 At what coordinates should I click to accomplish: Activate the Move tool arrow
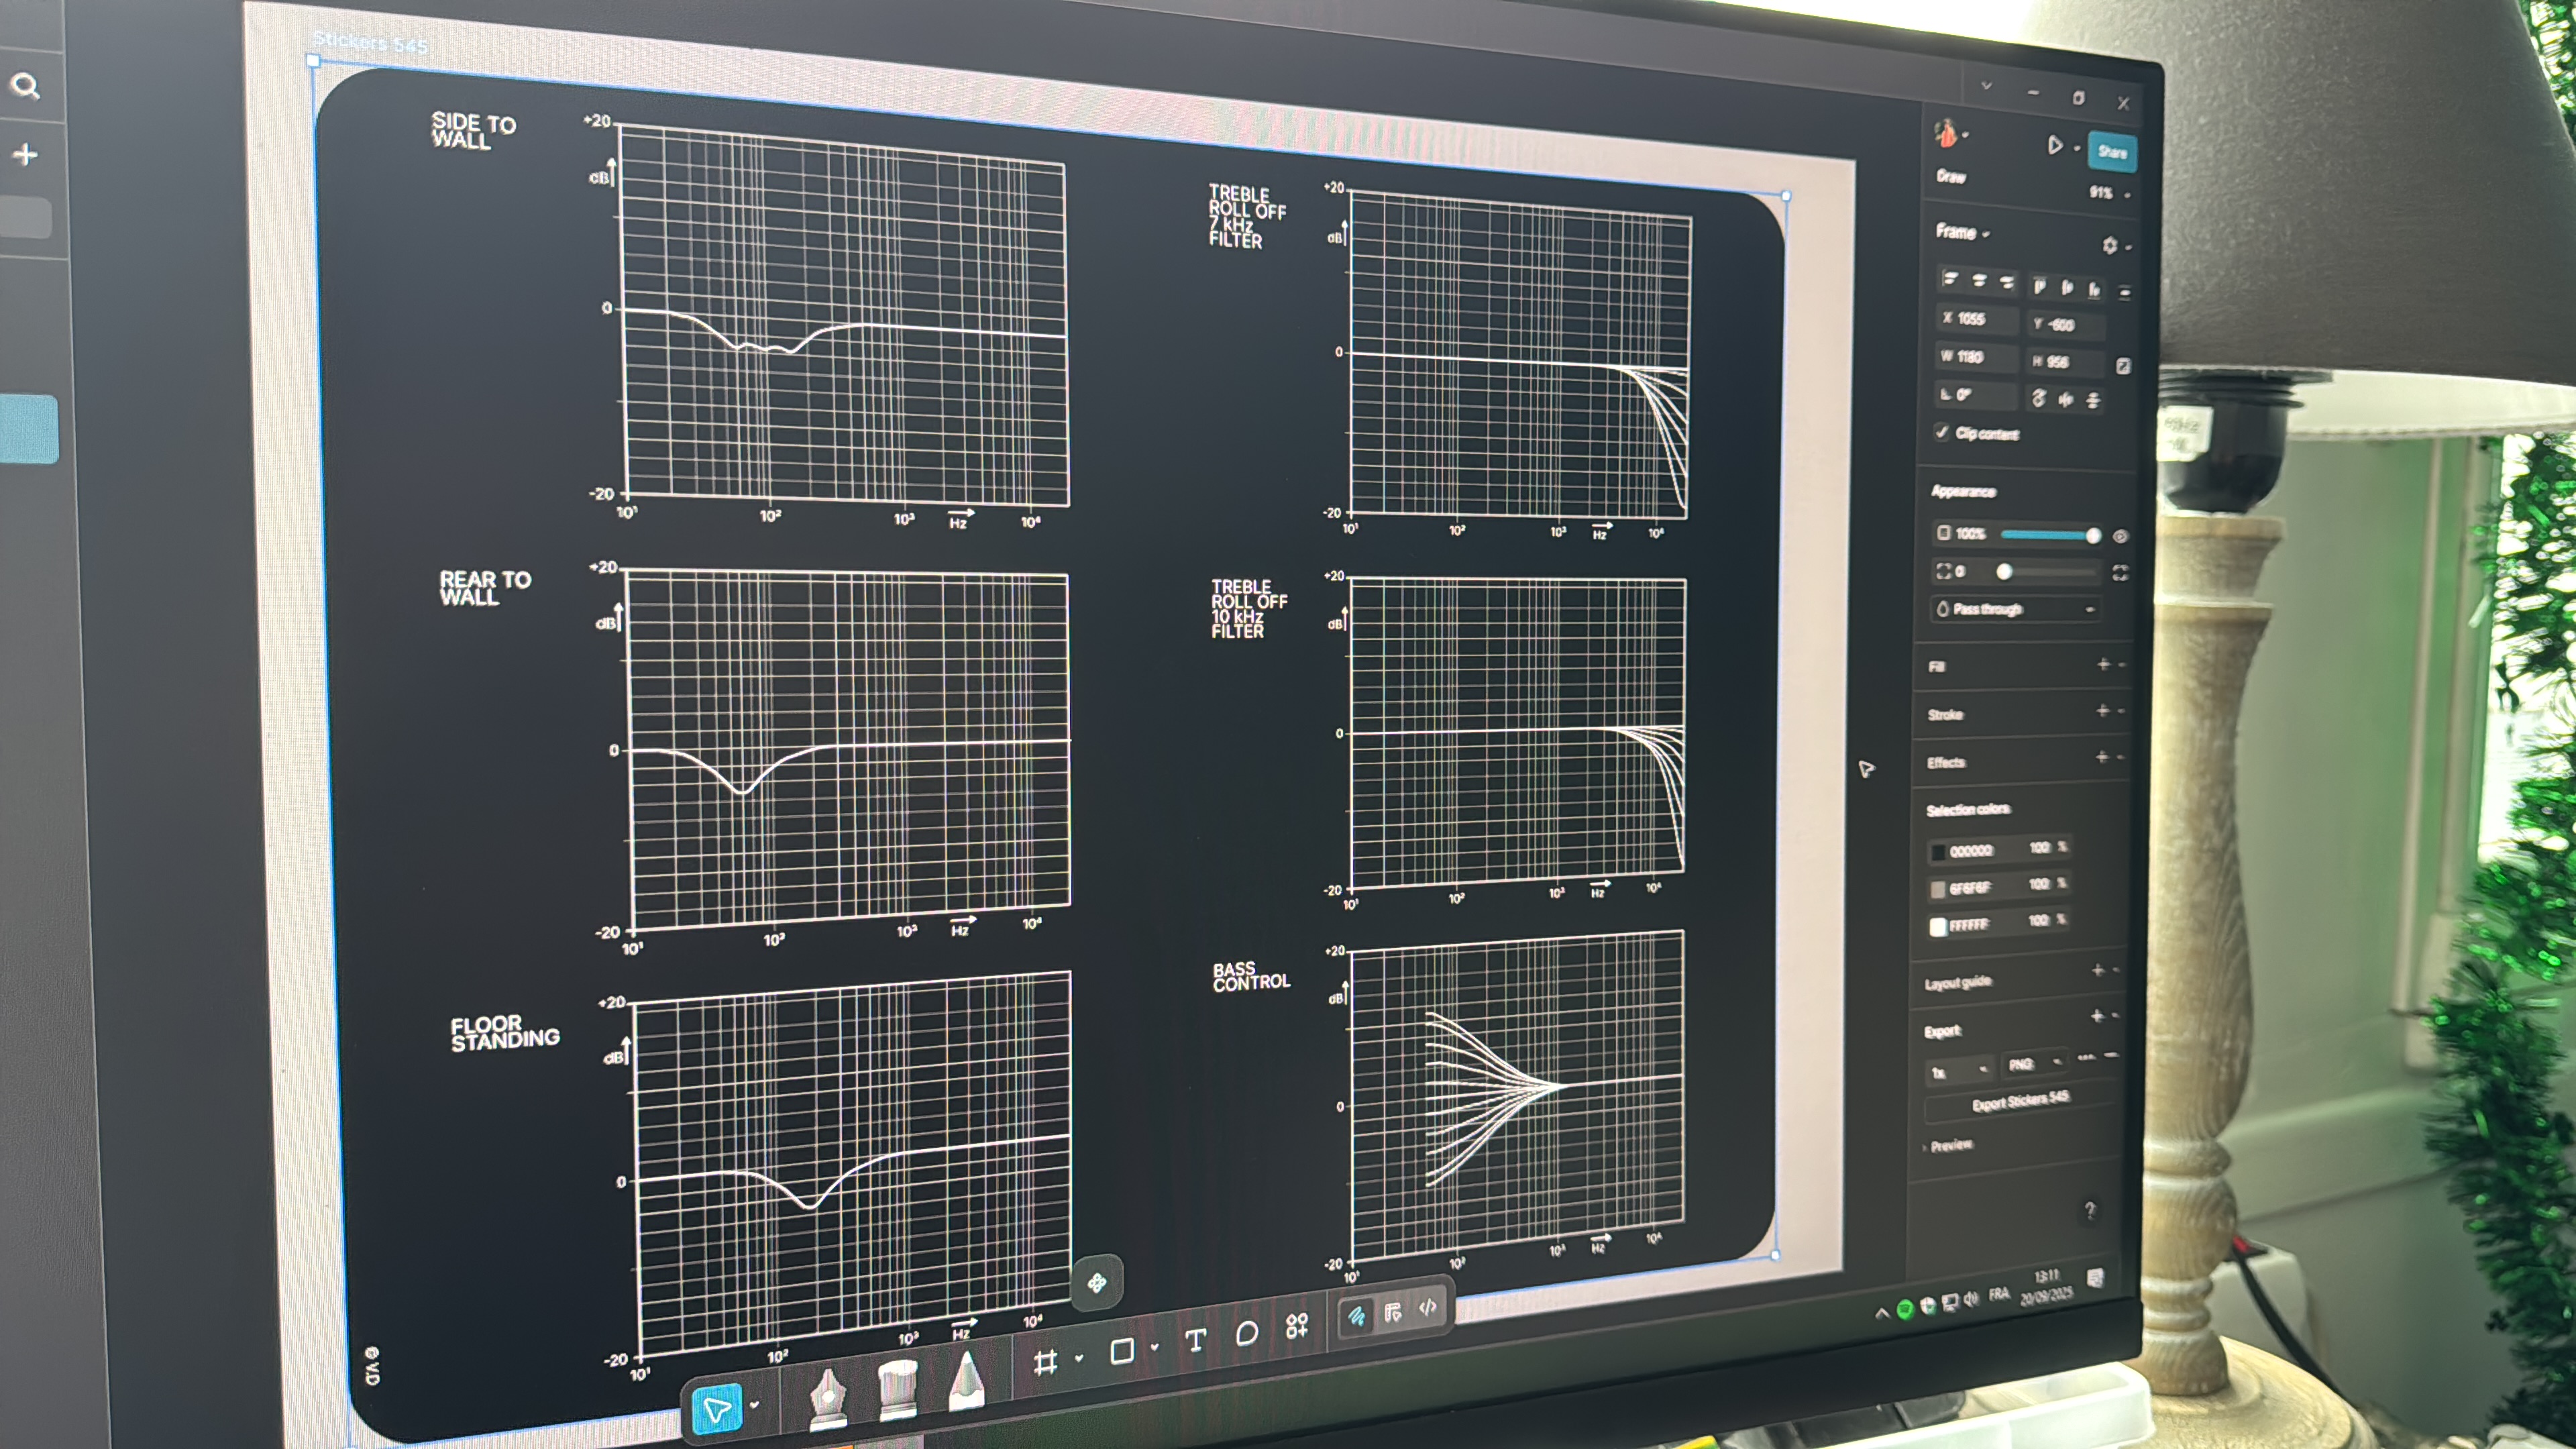[716, 1410]
